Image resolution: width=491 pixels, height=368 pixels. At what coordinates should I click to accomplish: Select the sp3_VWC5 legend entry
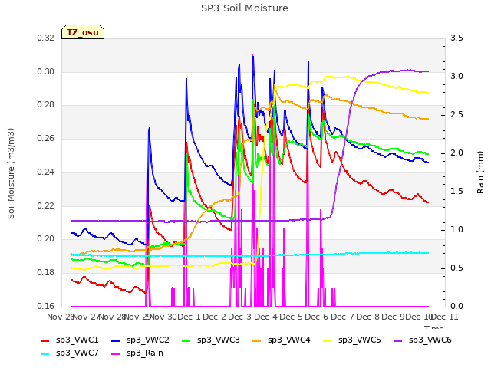coord(351,340)
